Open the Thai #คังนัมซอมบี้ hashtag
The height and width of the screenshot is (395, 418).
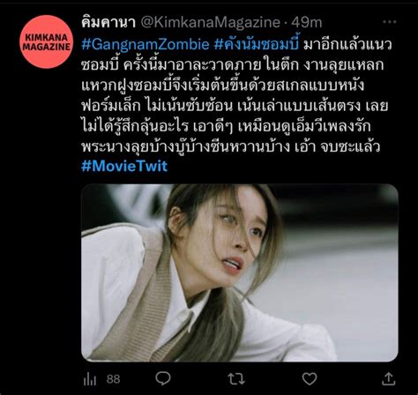tap(257, 44)
